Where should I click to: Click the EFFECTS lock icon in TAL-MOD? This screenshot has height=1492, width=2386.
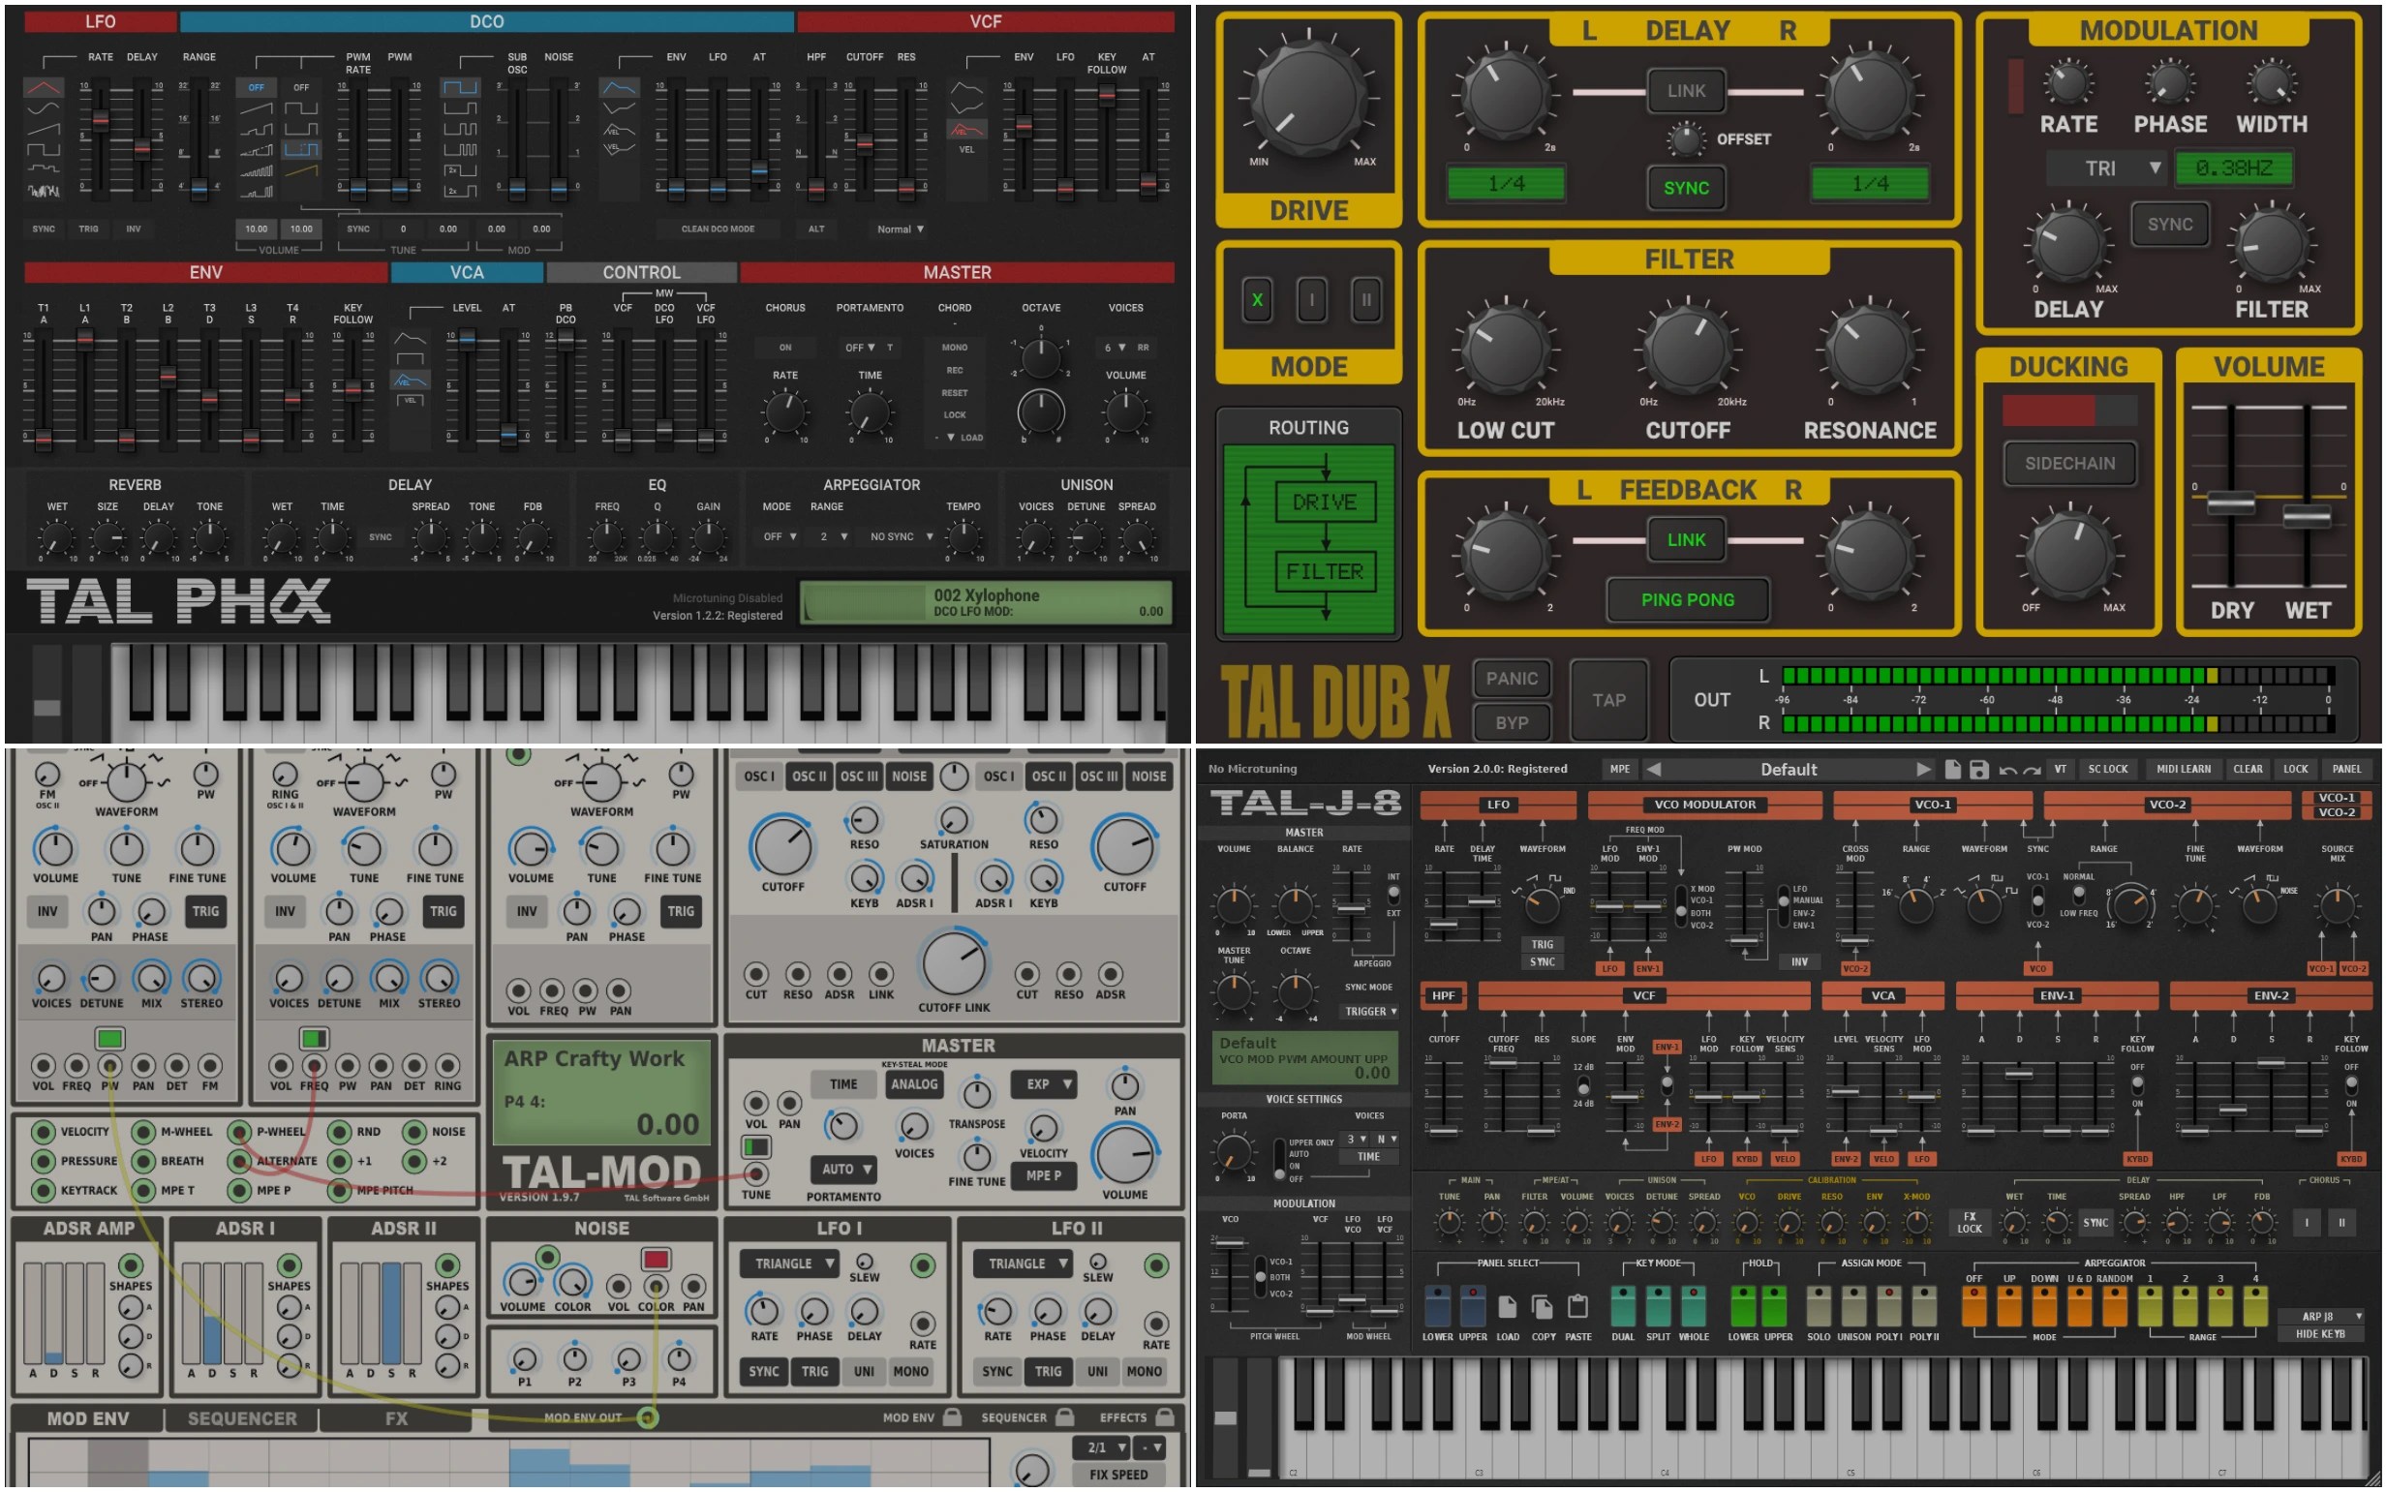pos(1164,1417)
